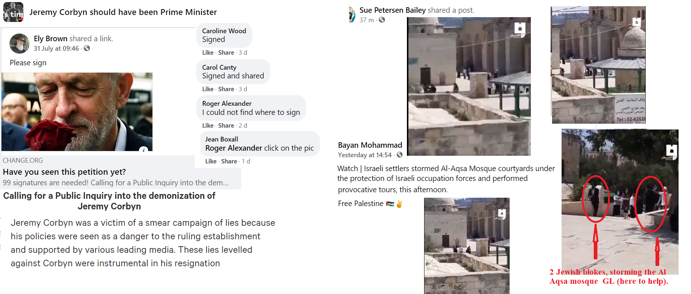Open the Jeremy Corbyn group title
Image resolution: width=691 pixels, height=294 pixels.
123,12
